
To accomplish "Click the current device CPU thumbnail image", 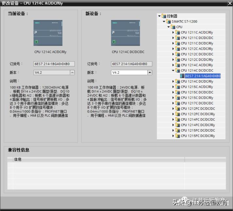I will coord(48,33).
